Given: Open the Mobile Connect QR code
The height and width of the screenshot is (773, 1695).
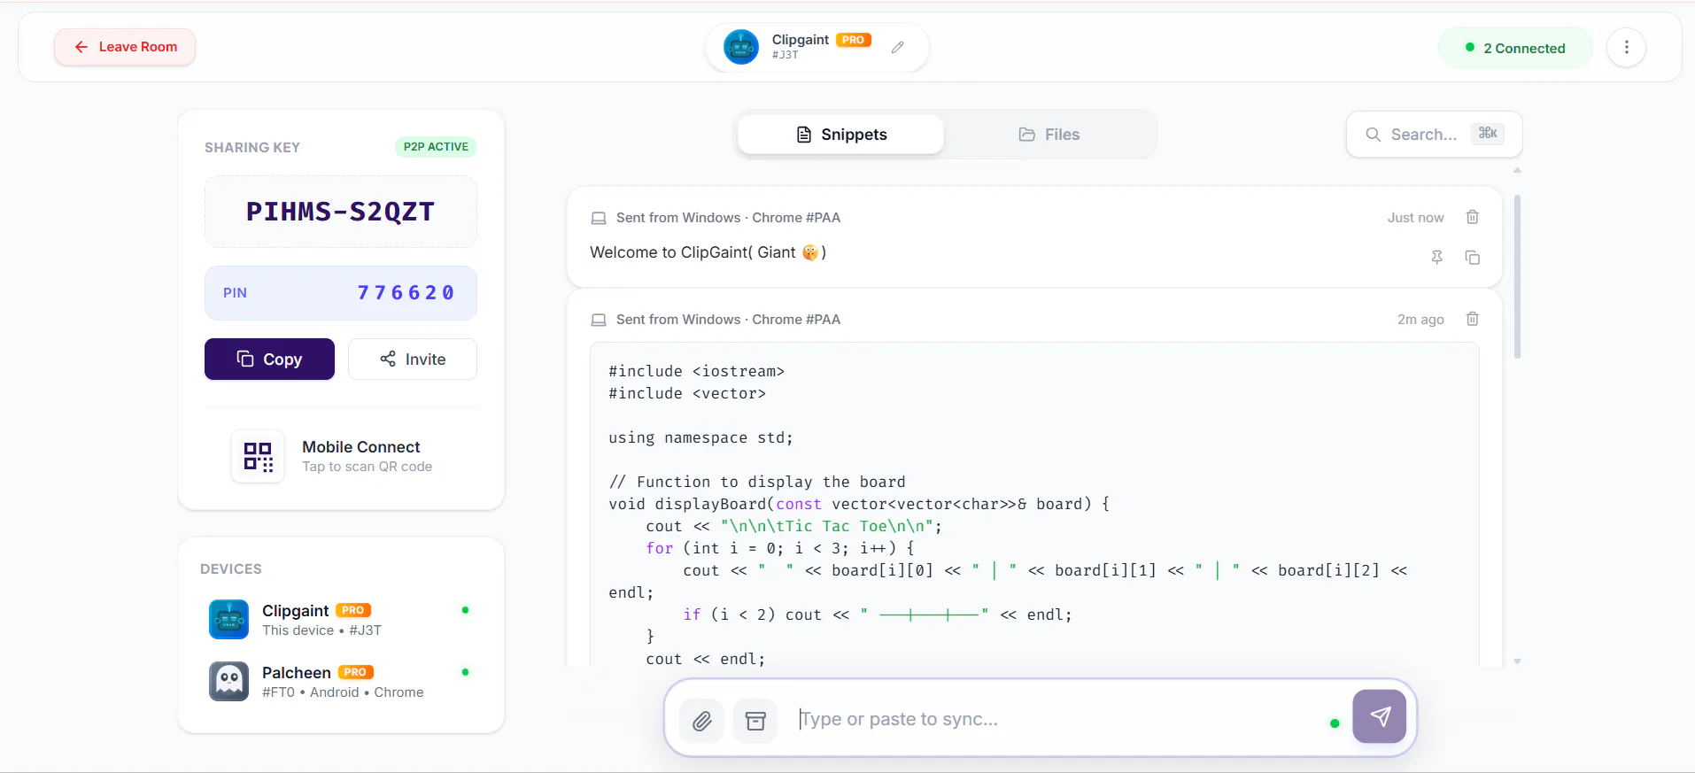Looking at the screenshot, I should click(x=258, y=456).
